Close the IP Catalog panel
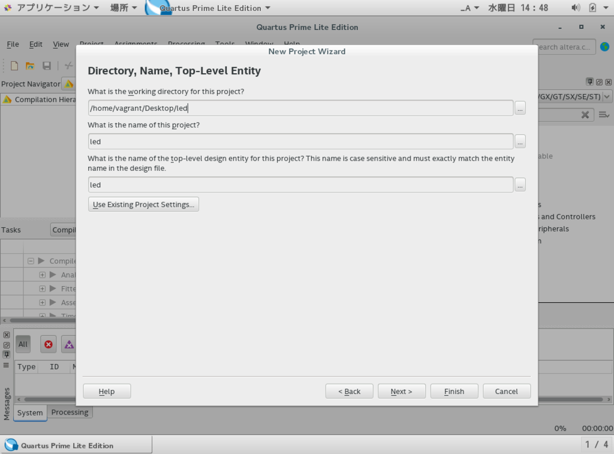The width and height of the screenshot is (614, 454). (x=608, y=82)
